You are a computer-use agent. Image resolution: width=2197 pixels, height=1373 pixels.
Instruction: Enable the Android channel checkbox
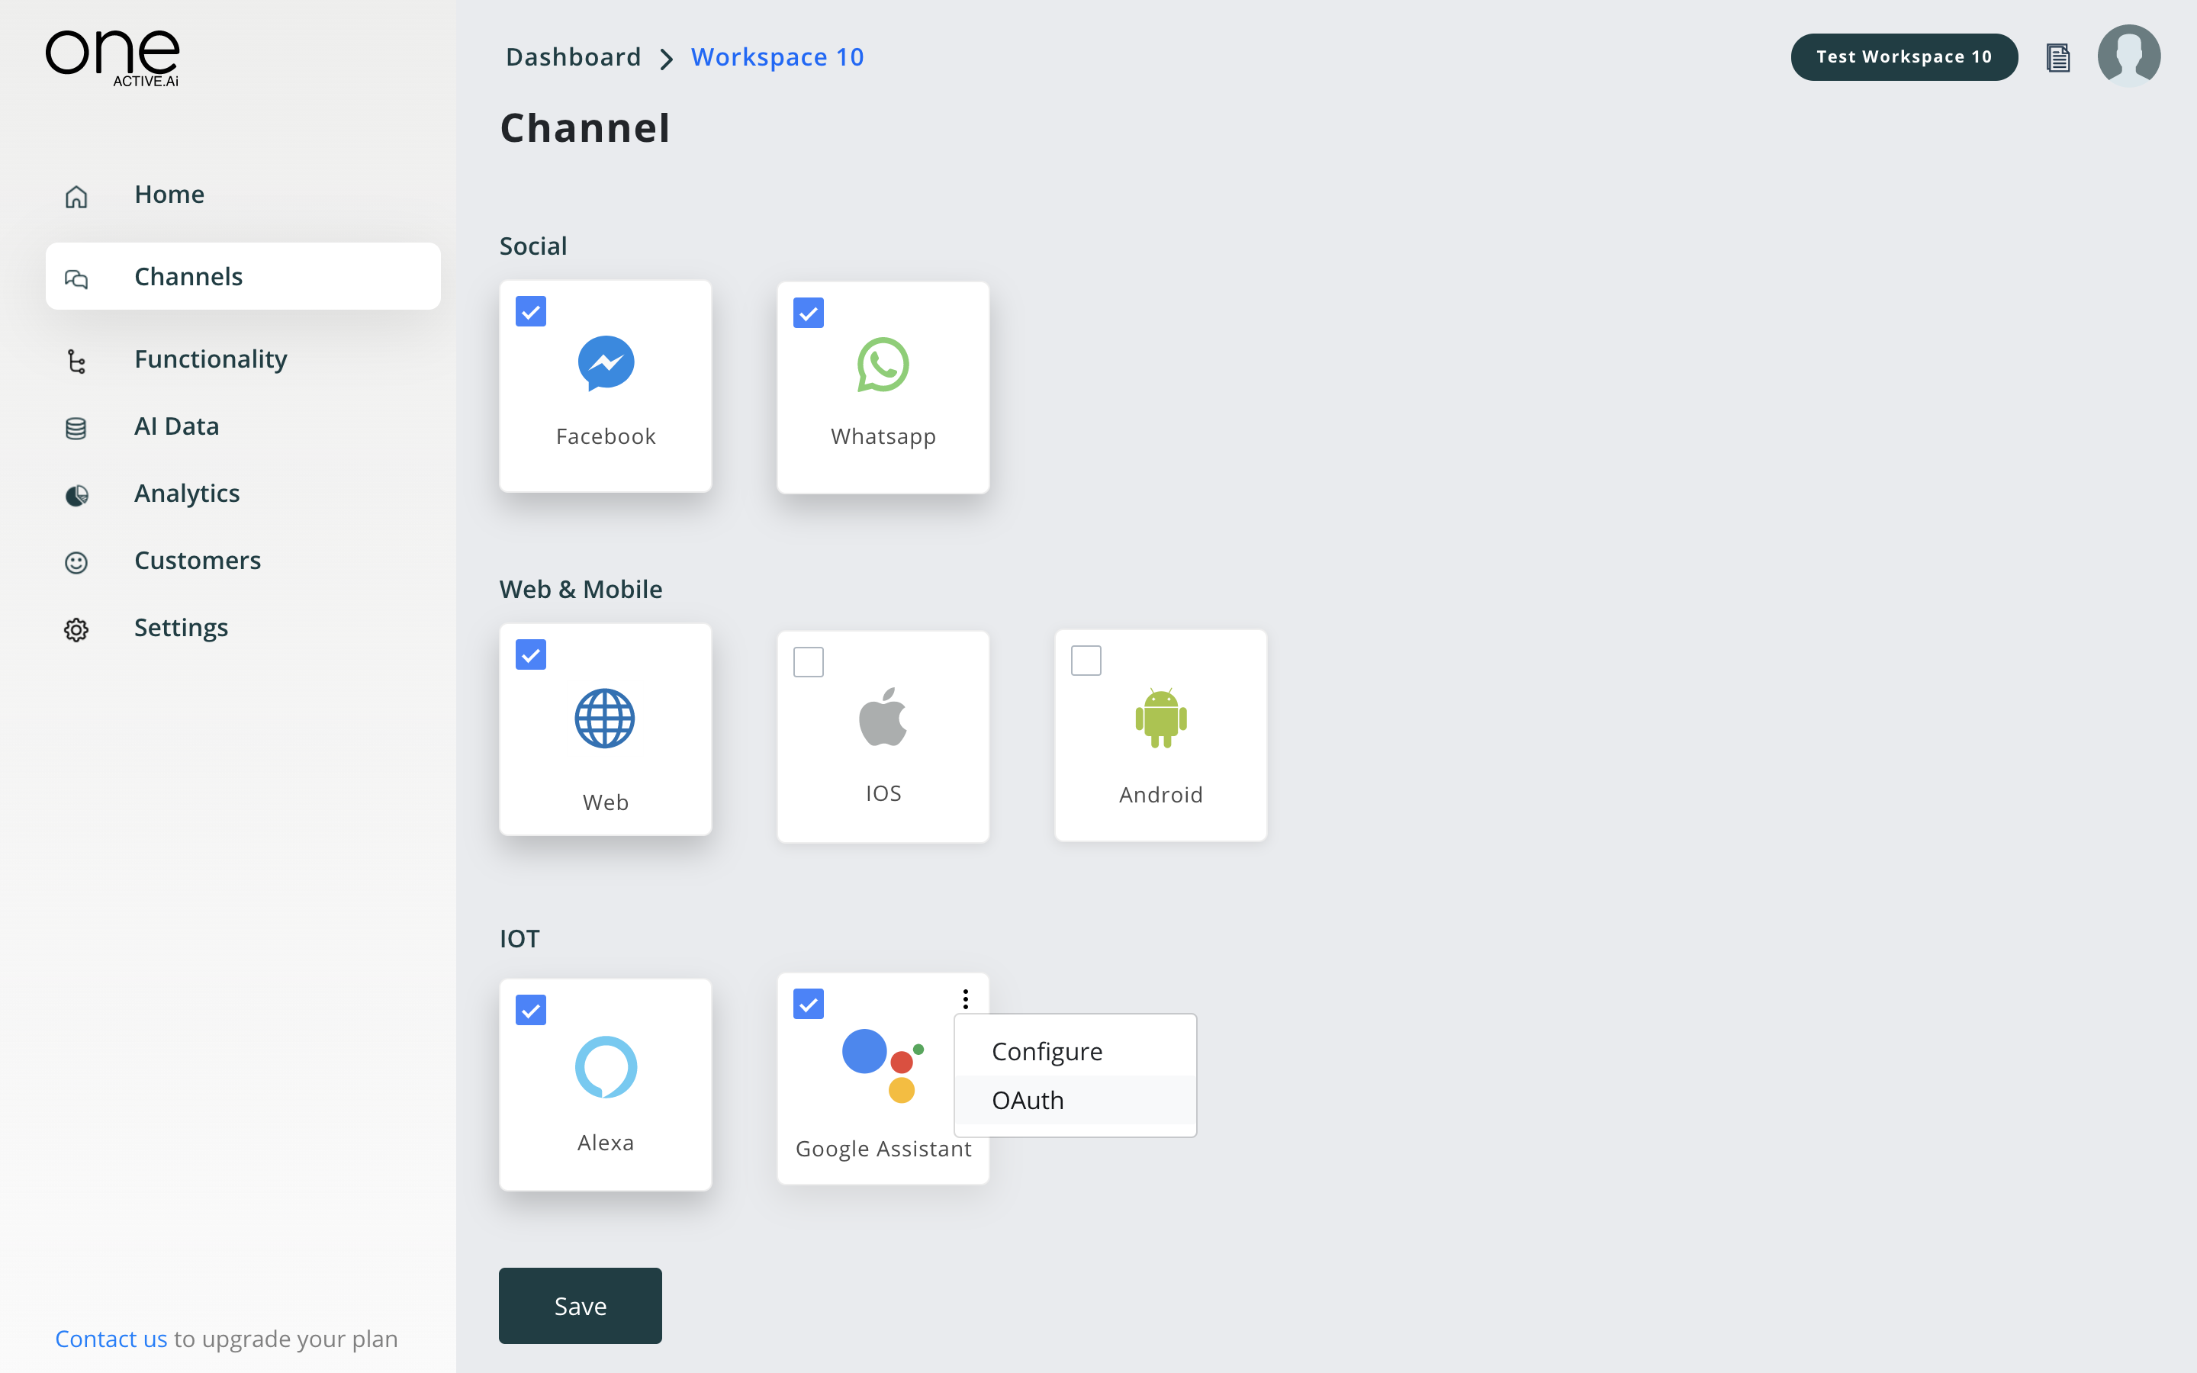tap(1086, 660)
